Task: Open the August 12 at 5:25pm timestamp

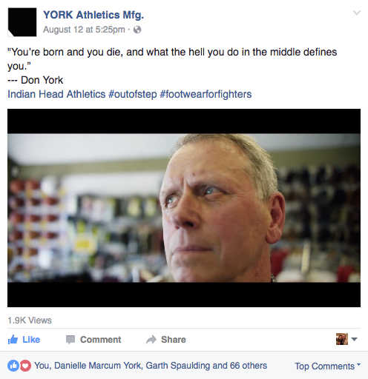Action: pyautogui.click(x=84, y=30)
